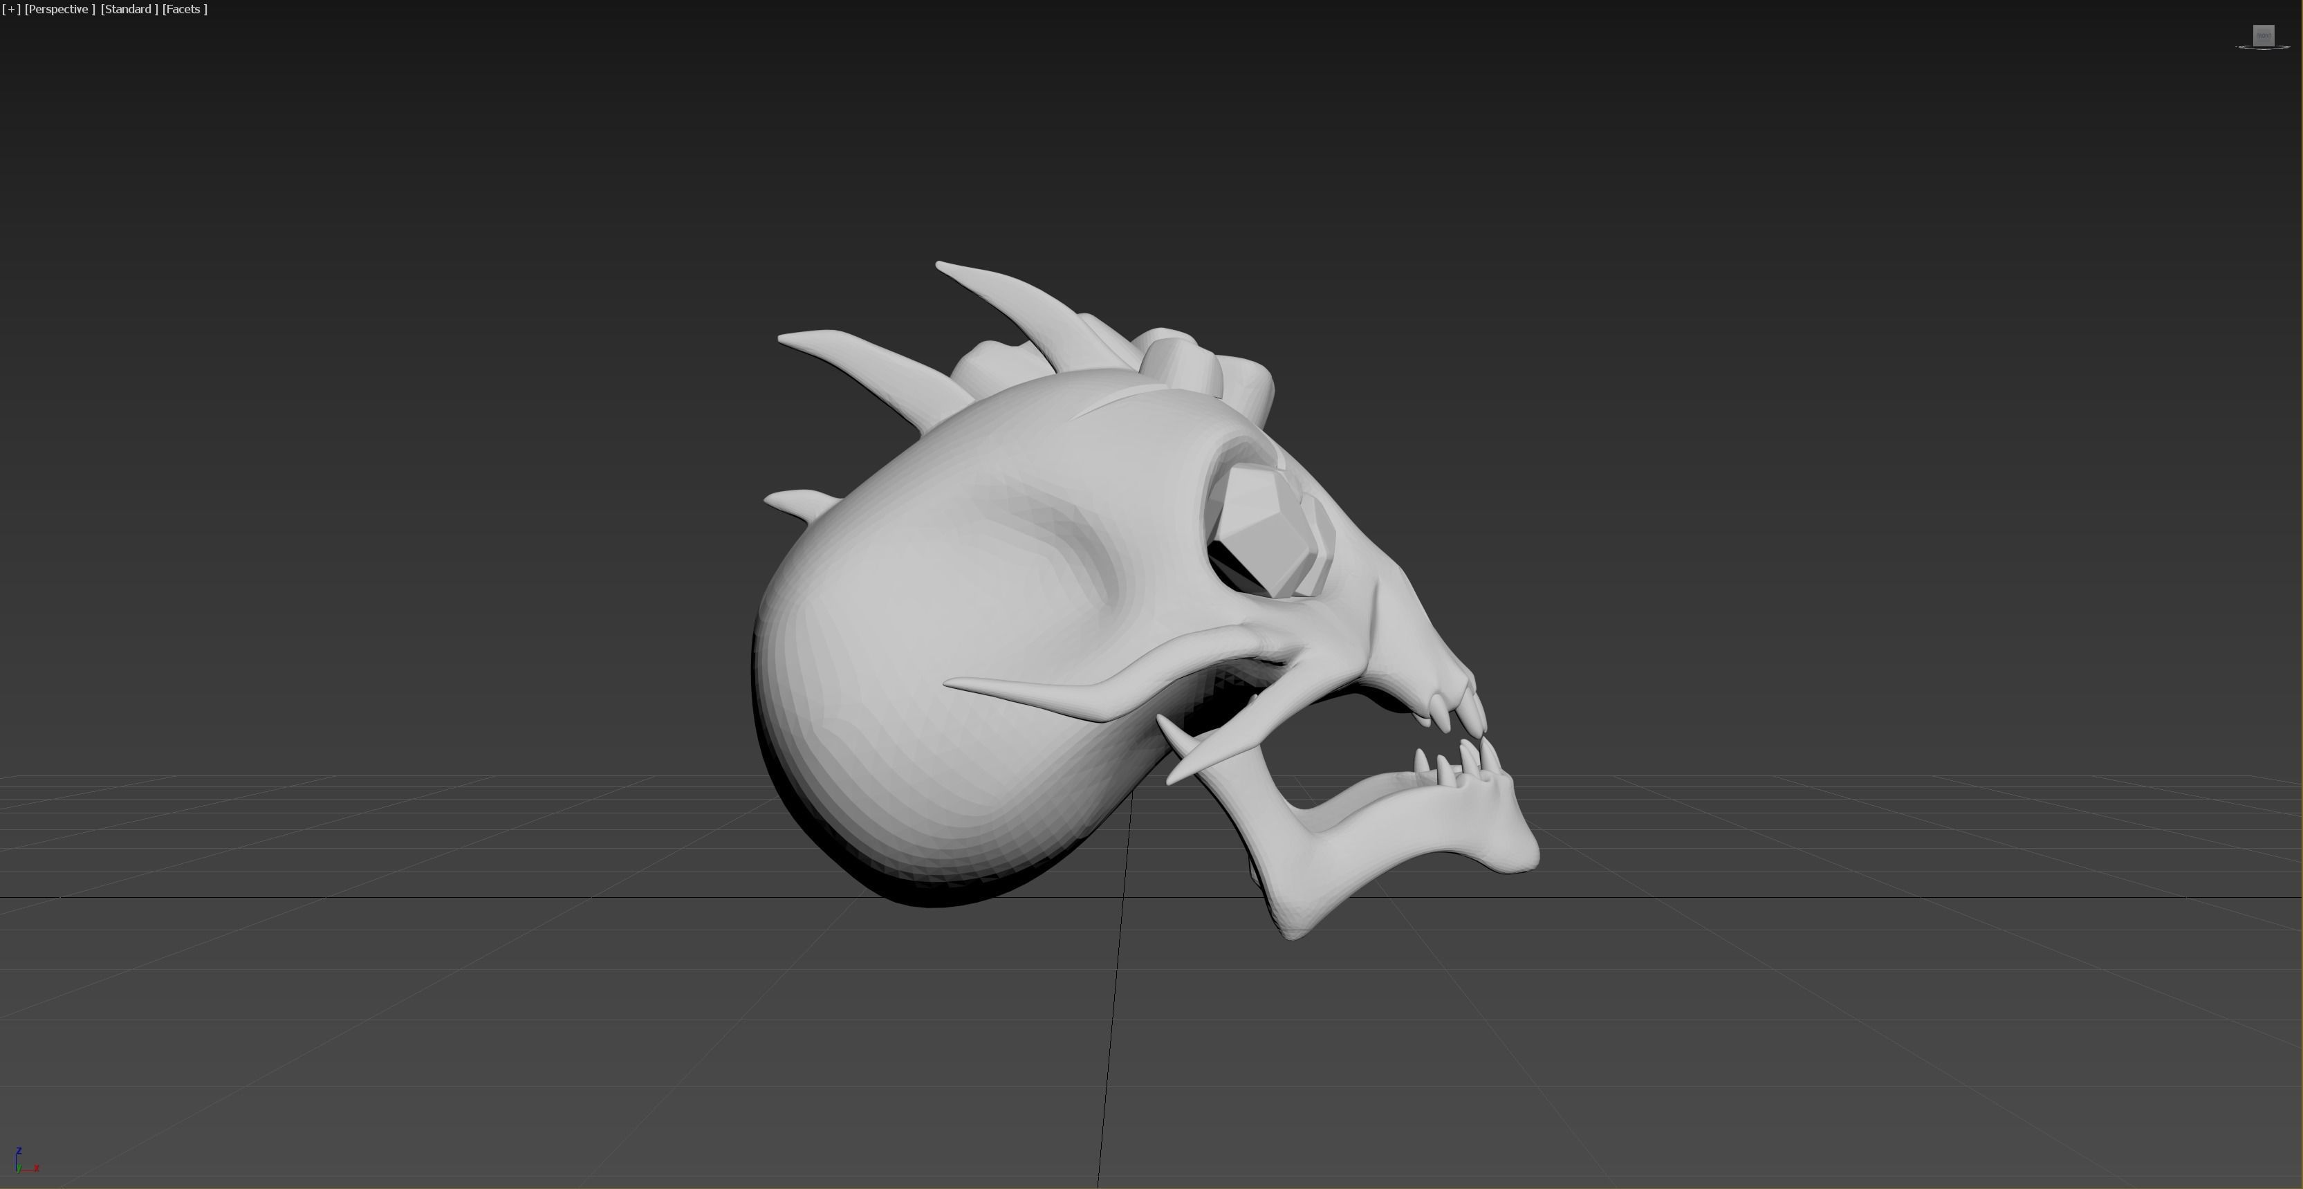This screenshot has height=1189, width=2303.
Task: Open the Facets shading mode menu
Action: [x=185, y=9]
